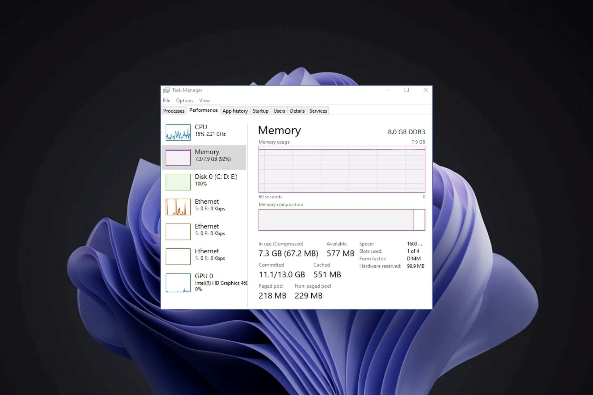The image size is (593, 395).
Task: Switch to the Users tab
Action: [280, 110]
